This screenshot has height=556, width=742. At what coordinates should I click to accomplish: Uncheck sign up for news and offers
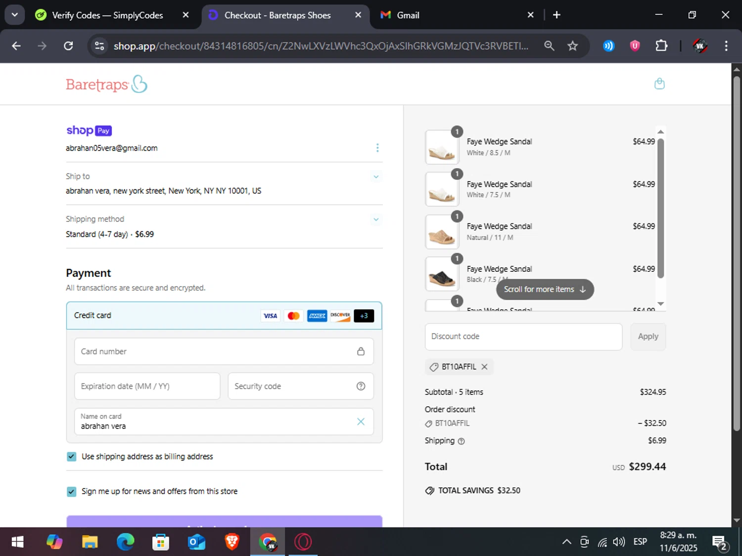[71, 491]
